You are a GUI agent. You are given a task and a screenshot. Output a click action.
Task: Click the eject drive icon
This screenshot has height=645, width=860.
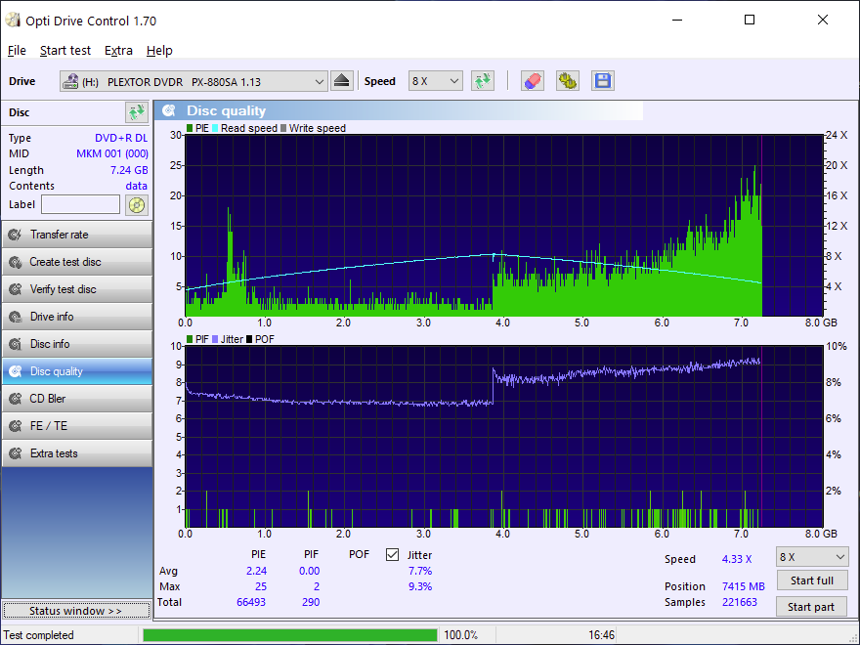(341, 81)
